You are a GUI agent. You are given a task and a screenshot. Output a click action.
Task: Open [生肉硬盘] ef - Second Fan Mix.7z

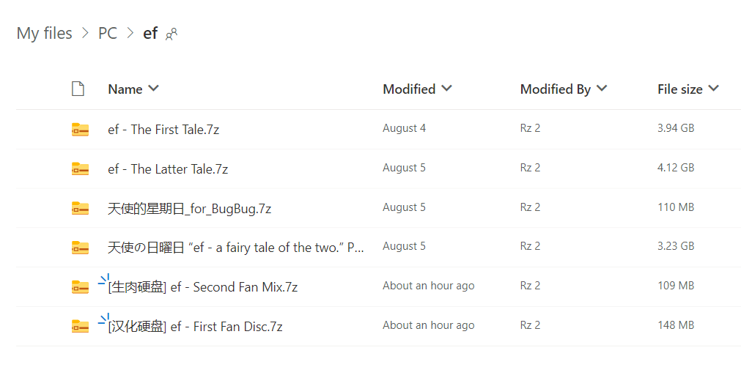[x=203, y=287]
